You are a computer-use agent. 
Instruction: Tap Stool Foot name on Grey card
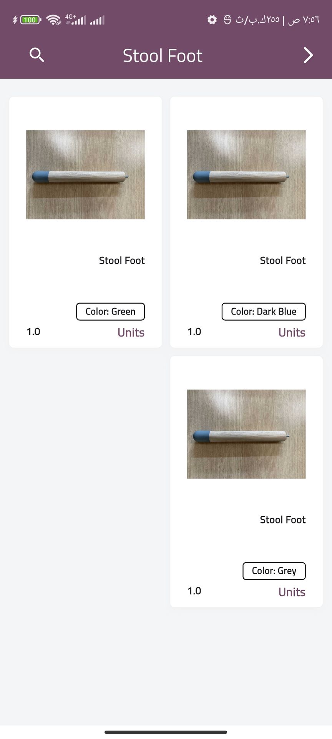tap(282, 520)
